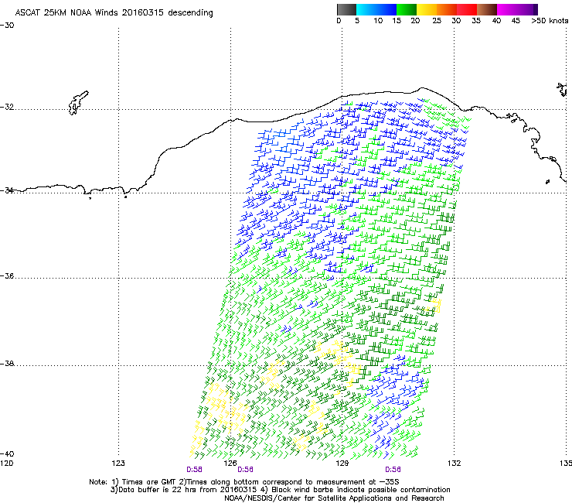
Task: Click the title 'ASCAT 25KM NOAA Winds 20160315 descending'
Action: (114, 13)
